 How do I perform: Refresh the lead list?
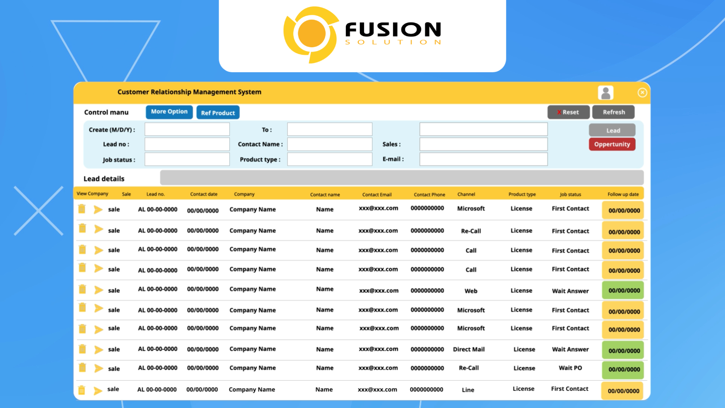click(613, 112)
